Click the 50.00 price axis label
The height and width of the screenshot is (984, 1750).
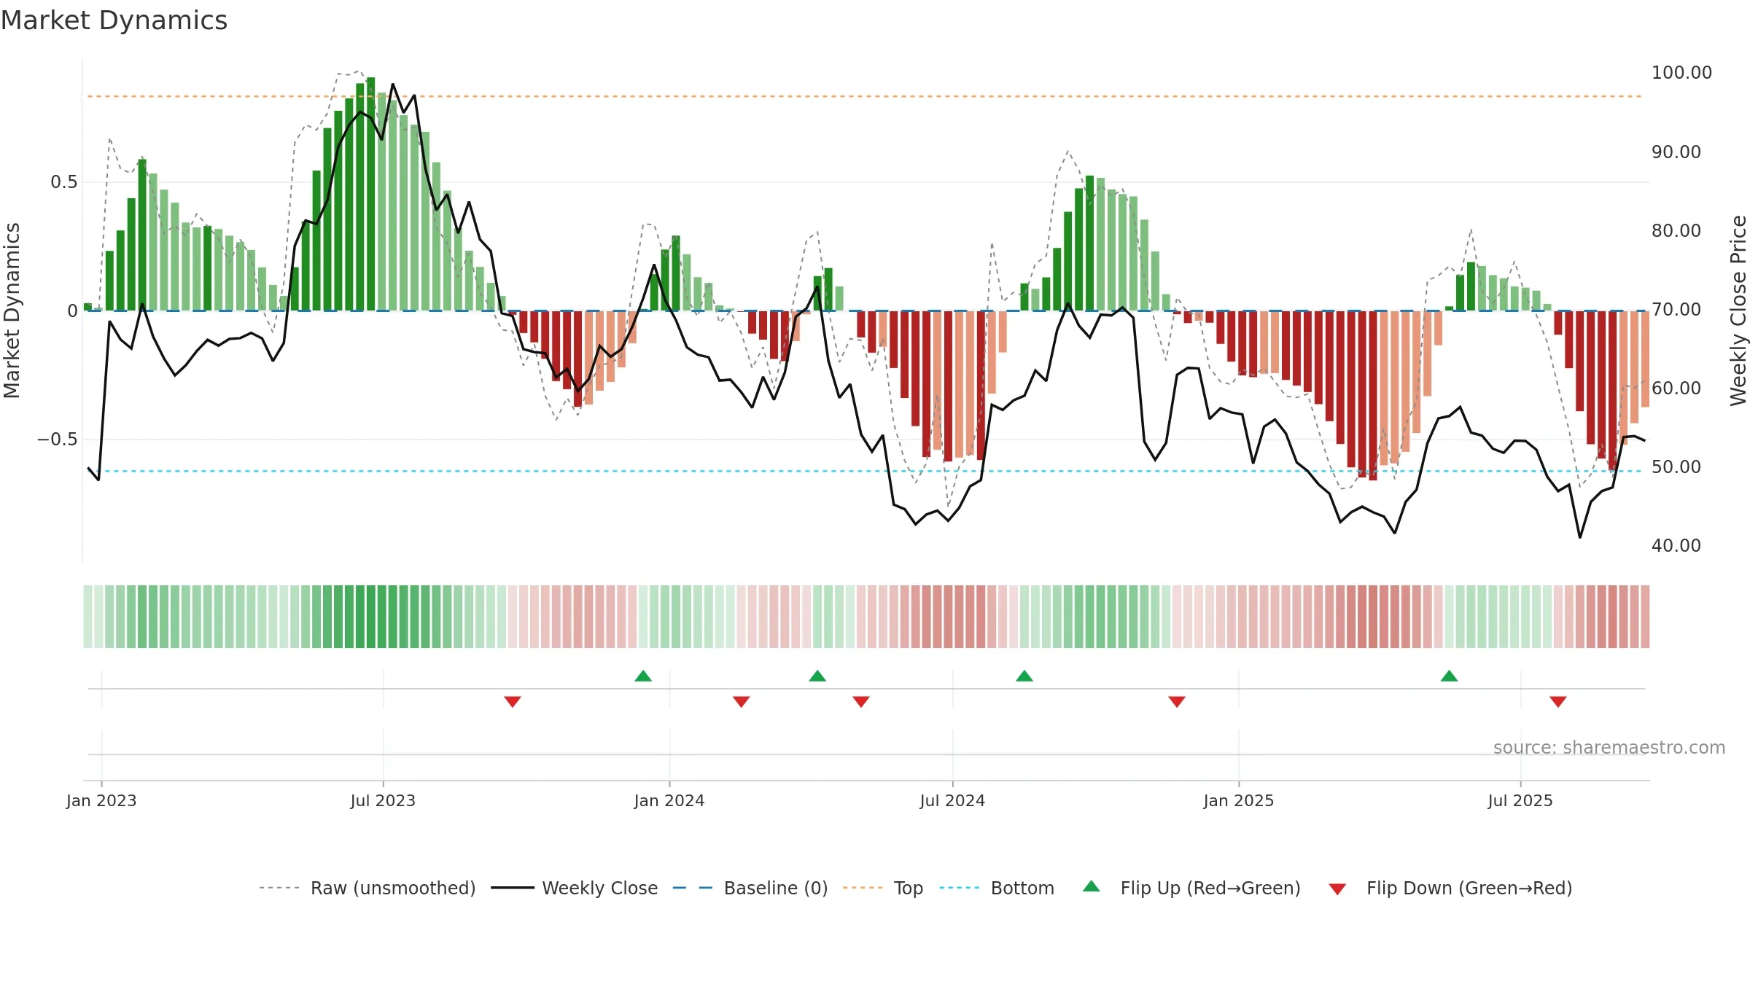[1676, 467]
